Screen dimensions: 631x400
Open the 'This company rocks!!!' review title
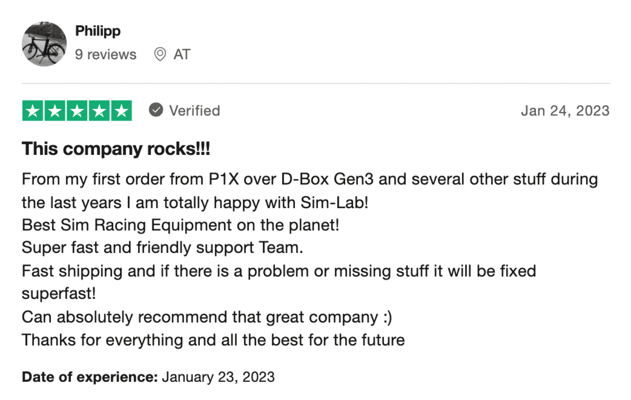(x=116, y=149)
